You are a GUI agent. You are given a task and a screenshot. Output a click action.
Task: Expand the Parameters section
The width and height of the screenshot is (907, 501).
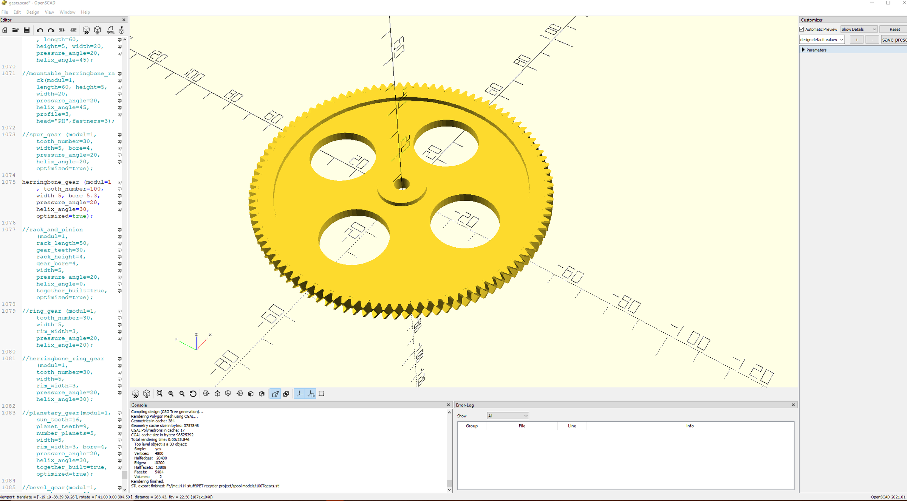click(803, 50)
